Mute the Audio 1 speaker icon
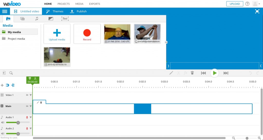Screen dimensions: 263x140 (3, 122)
